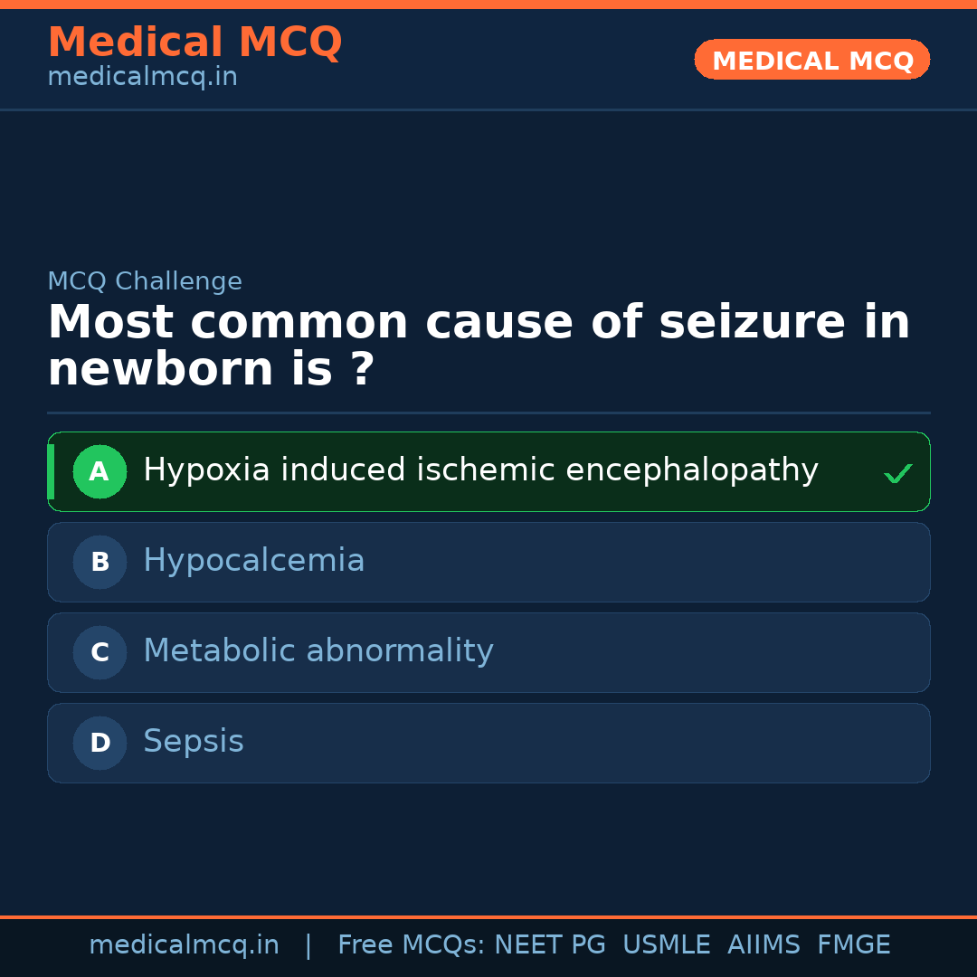Click the C letter circle icon
977x977 pixels.
(100, 652)
